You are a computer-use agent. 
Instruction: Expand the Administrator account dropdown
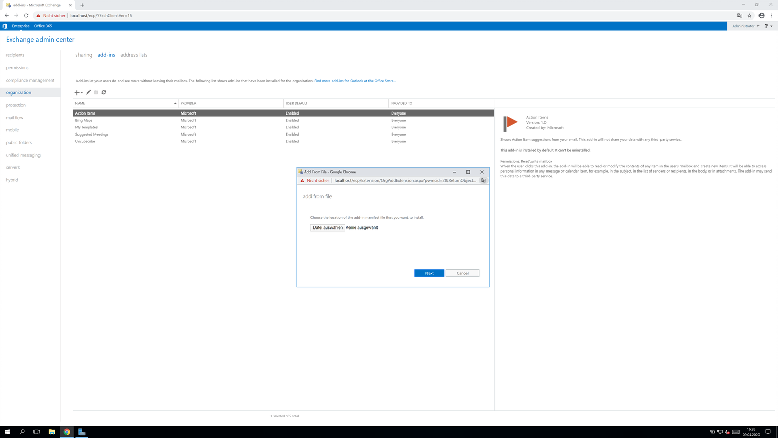[745, 26]
